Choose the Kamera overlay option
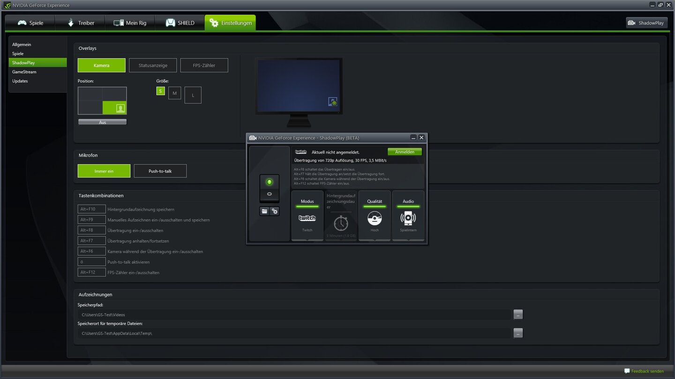 pos(102,66)
